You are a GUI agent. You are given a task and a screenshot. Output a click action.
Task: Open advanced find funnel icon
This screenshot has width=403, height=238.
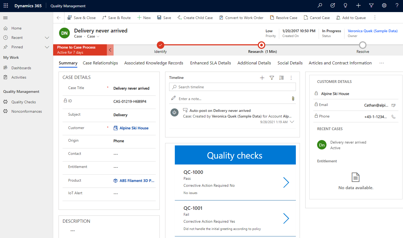pyautogui.click(x=371, y=6)
